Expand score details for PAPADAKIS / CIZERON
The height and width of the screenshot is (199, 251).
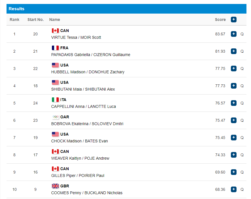tap(233, 51)
